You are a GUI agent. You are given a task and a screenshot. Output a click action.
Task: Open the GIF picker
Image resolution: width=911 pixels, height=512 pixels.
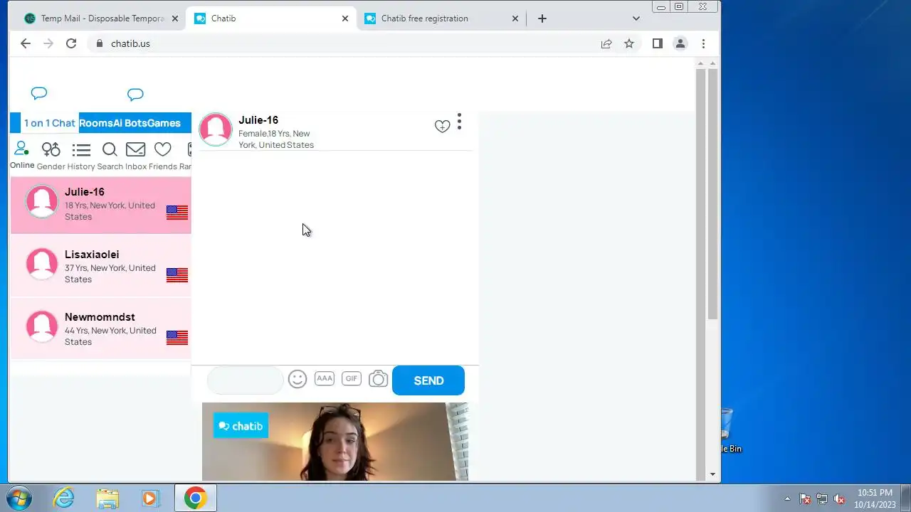(x=352, y=378)
